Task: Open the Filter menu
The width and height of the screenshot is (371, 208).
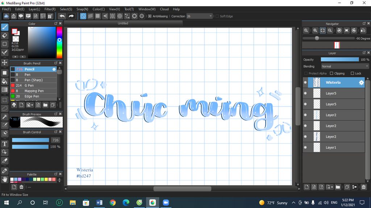Action: click(x=50, y=9)
